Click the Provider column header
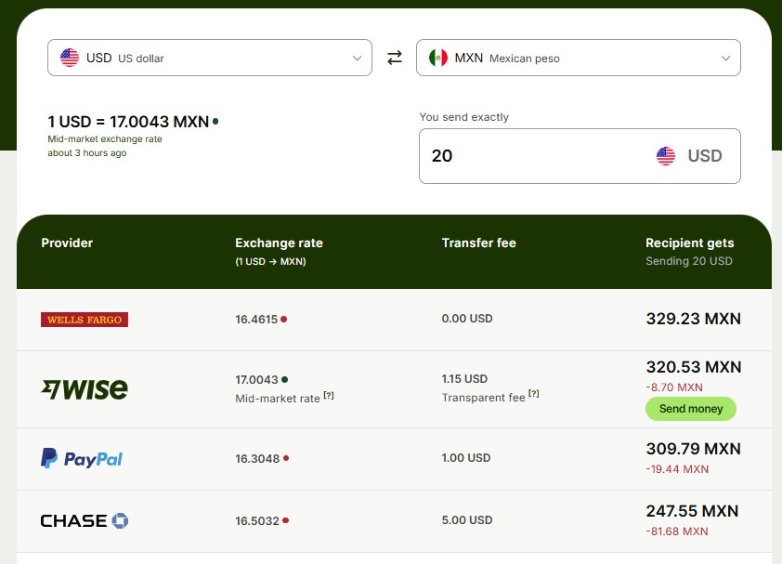The height and width of the screenshot is (564, 782). (x=67, y=243)
